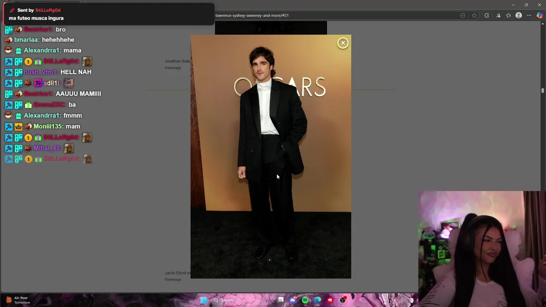Open OBS Studio from the taskbar
This screenshot has width=546, height=307.
click(343, 300)
